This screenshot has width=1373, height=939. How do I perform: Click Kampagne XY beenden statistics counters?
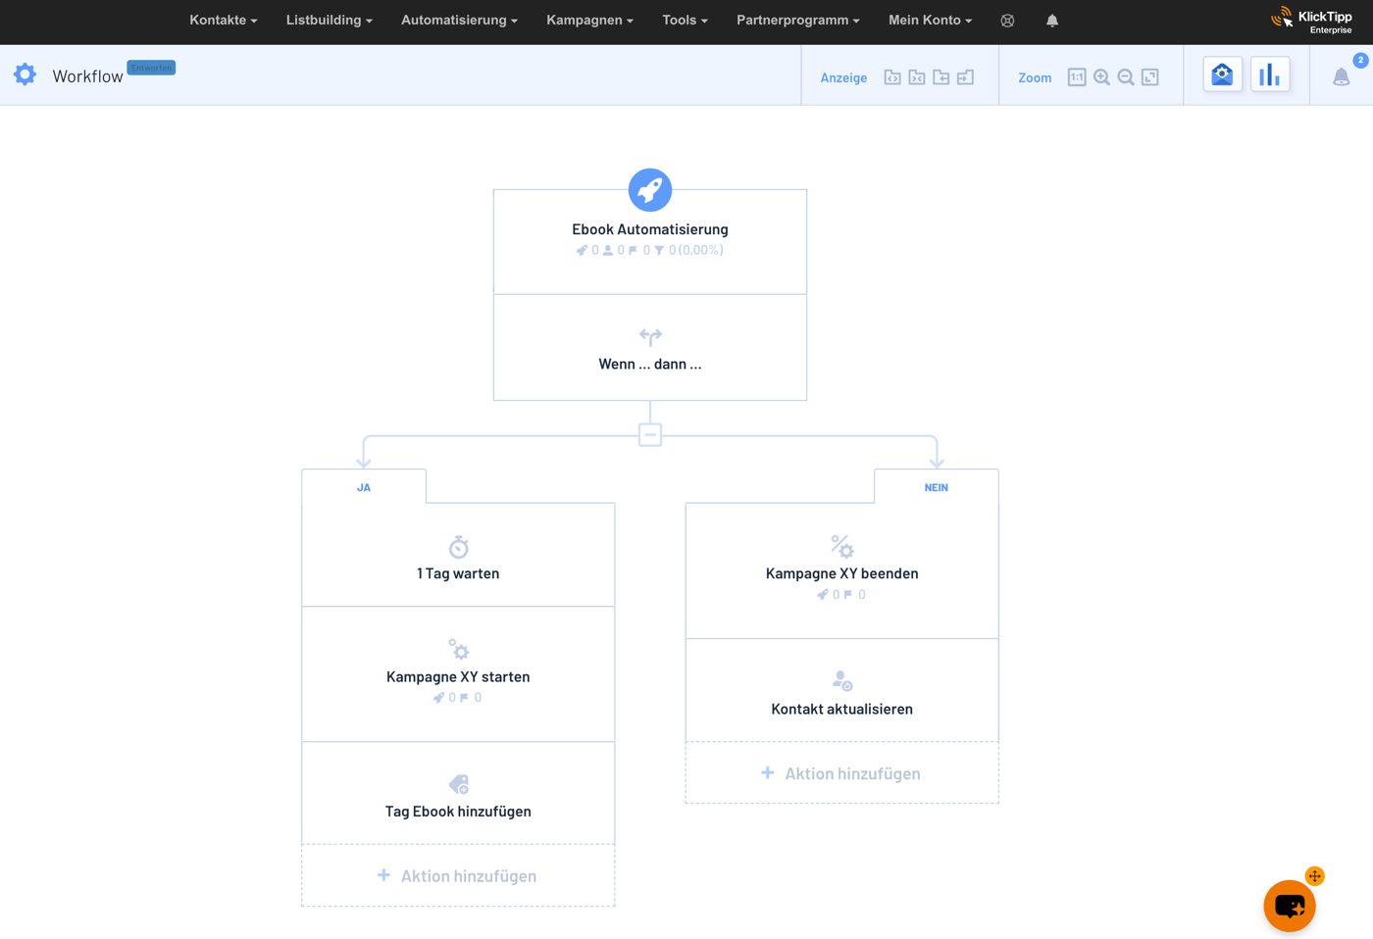pos(842,595)
